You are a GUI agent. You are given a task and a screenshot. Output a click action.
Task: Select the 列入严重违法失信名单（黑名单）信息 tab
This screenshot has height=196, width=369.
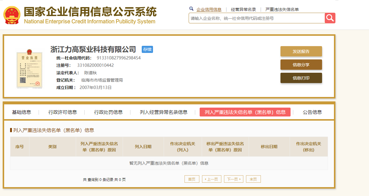(245, 112)
